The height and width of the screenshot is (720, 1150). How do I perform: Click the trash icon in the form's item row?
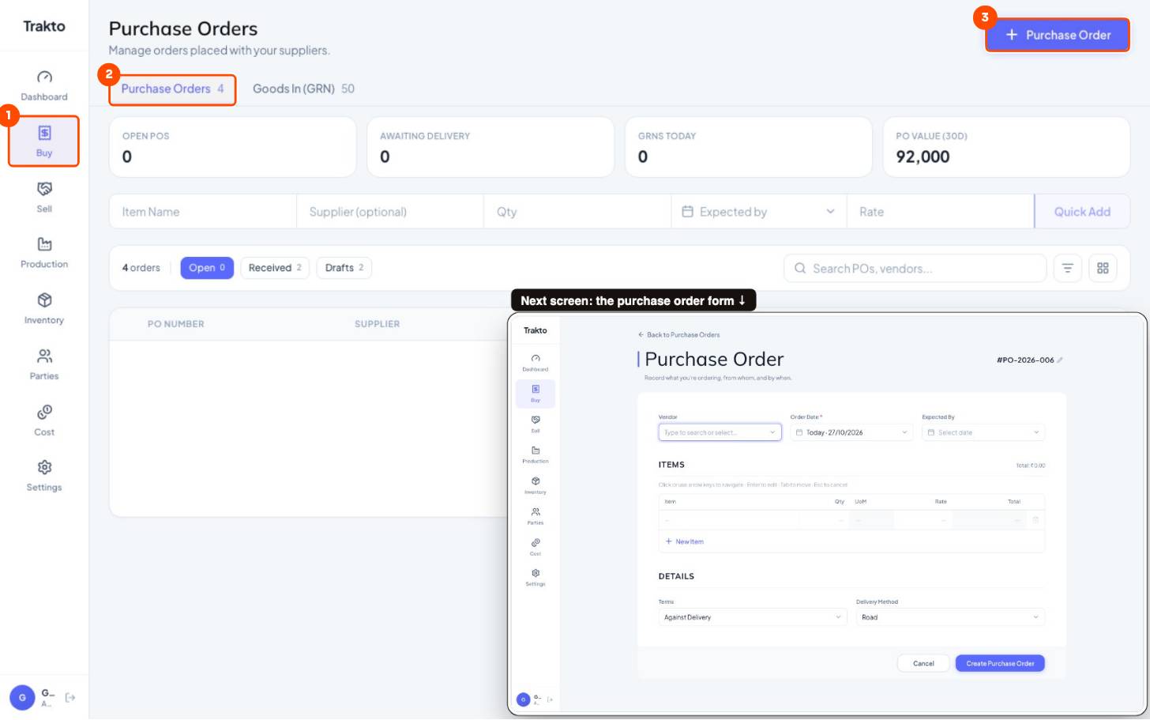coord(1035,520)
